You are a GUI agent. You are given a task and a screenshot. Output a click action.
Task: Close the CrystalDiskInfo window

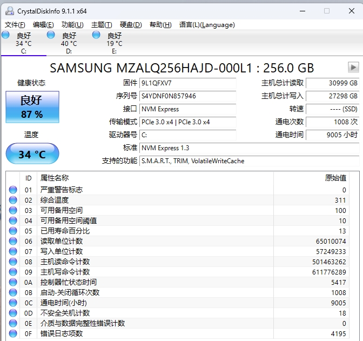(352, 11)
